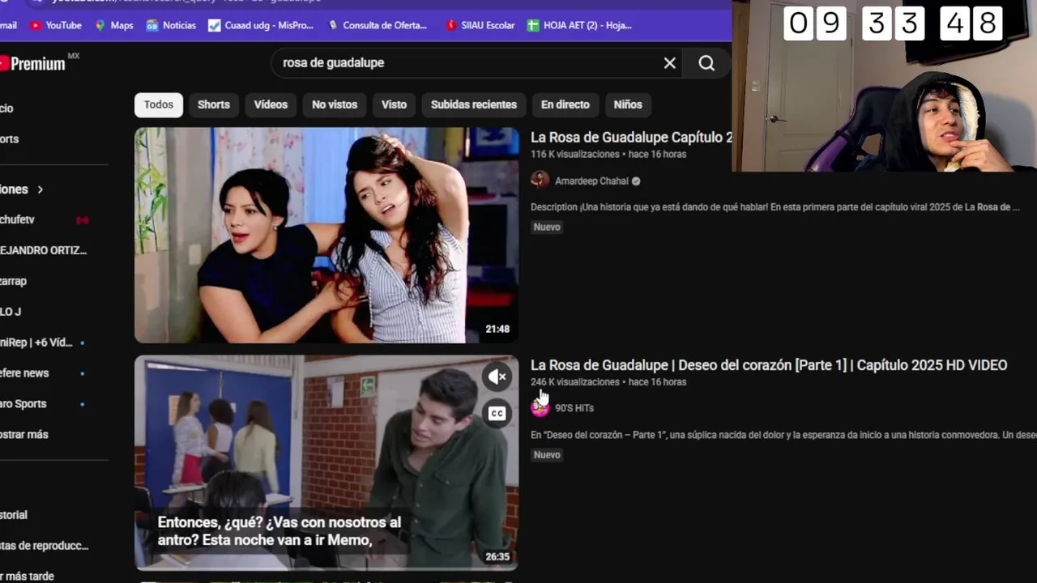
Task: Clear the search box with the X icon
Action: 670,63
